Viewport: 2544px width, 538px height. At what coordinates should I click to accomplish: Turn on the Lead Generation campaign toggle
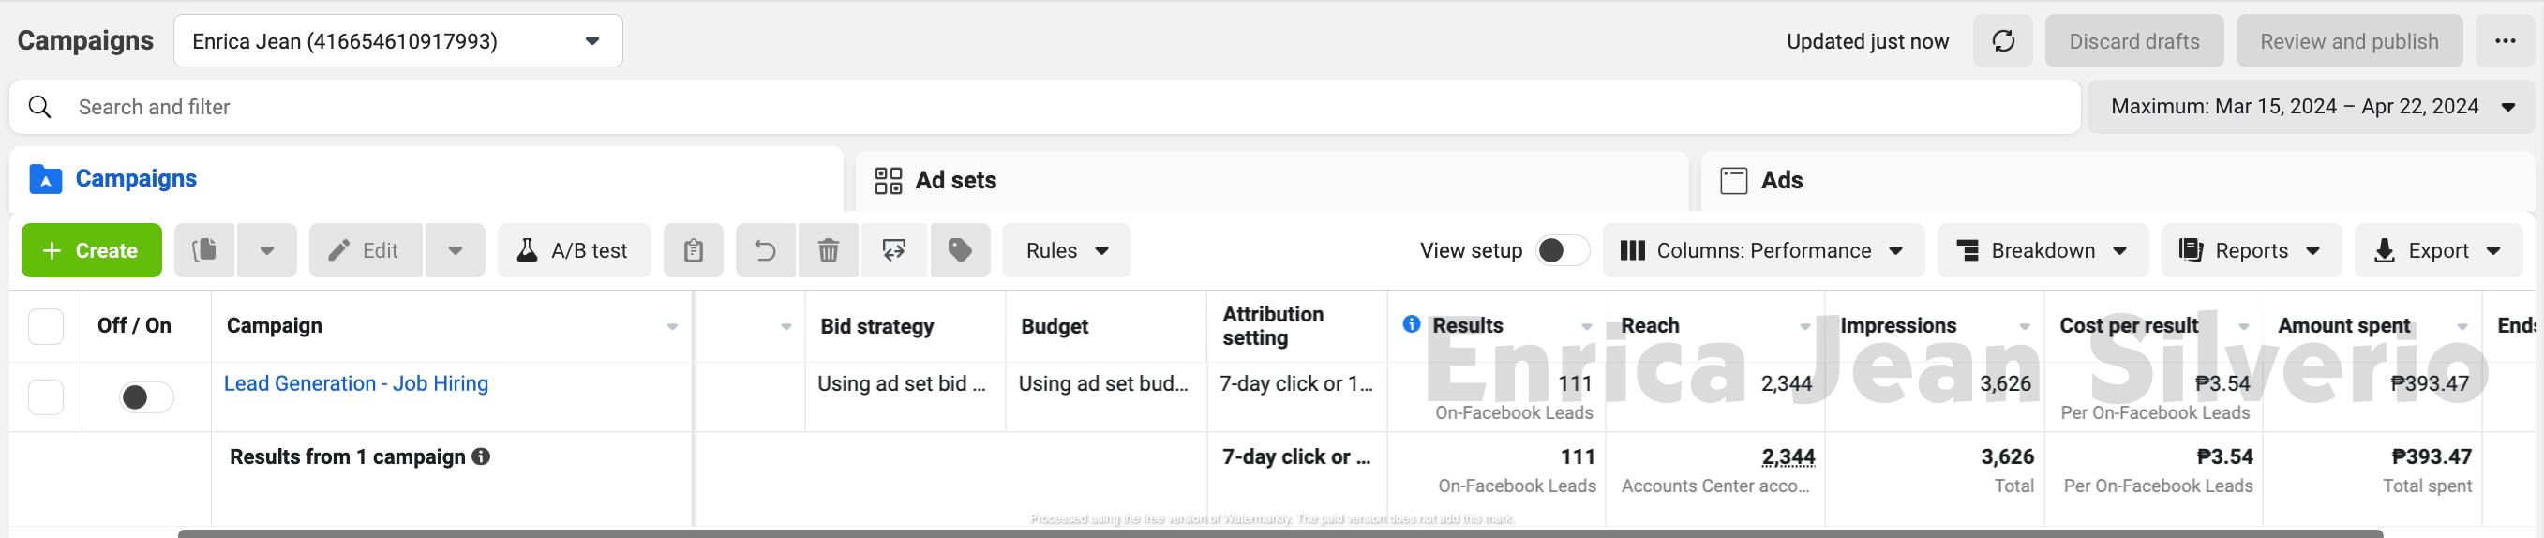coord(145,396)
